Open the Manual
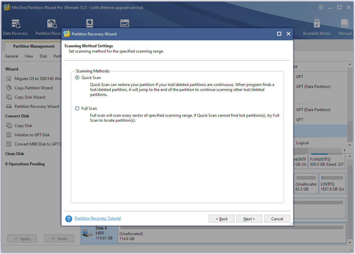Screen dimensions: 355x254 point(345,27)
